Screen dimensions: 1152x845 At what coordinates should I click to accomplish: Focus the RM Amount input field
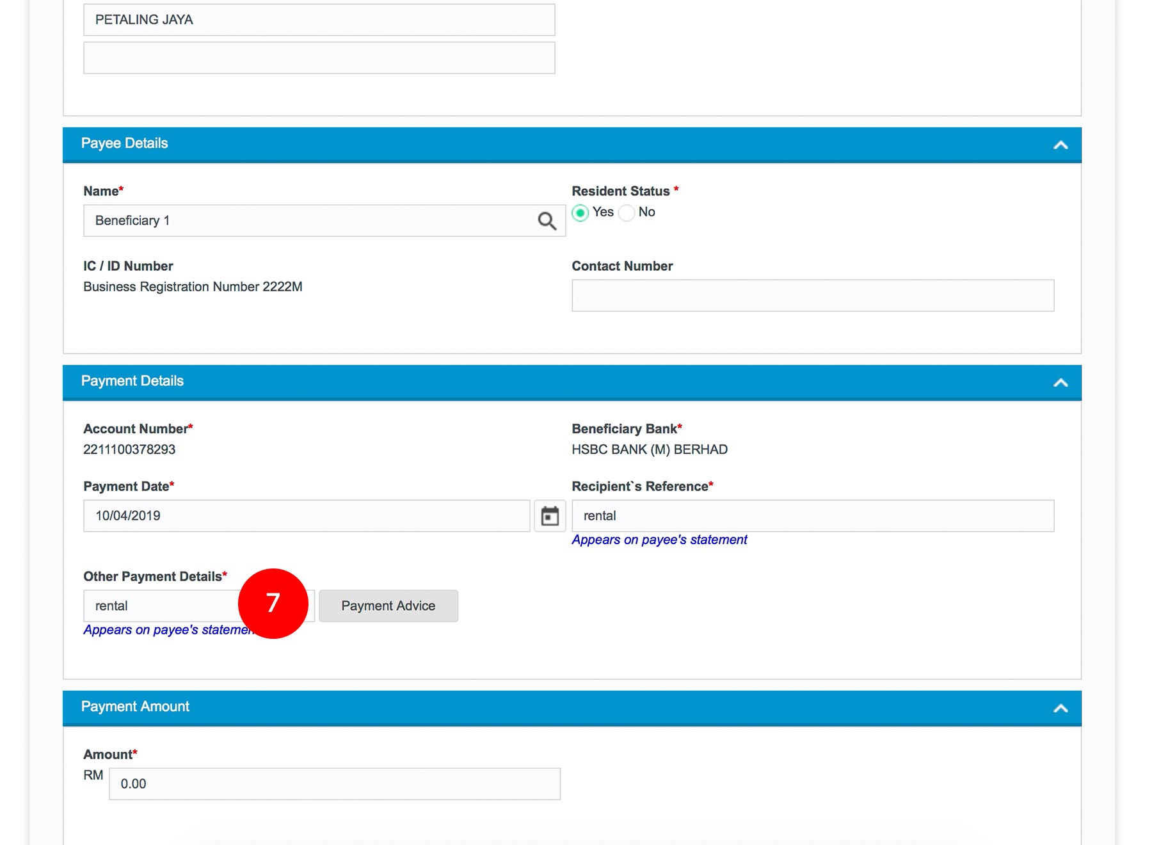click(334, 784)
